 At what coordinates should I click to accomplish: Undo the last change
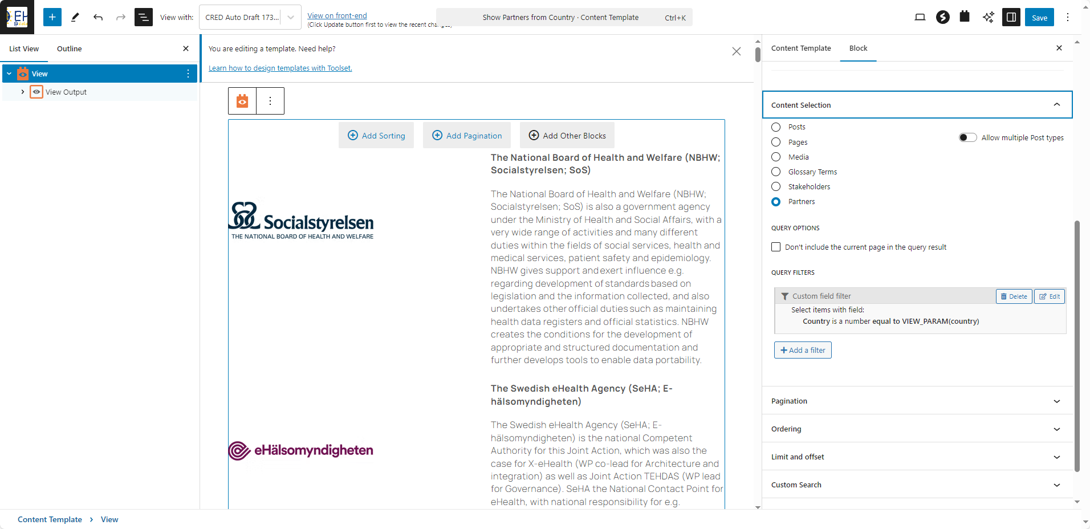tap(98, 17)
